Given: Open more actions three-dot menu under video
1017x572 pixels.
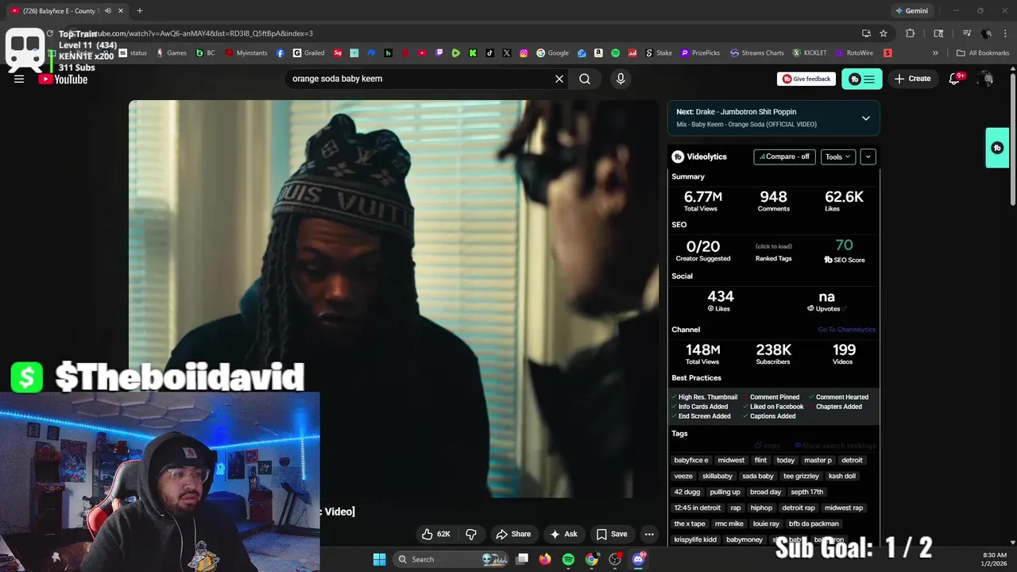Looking at the screenshot, I should (x=649, y=534).
